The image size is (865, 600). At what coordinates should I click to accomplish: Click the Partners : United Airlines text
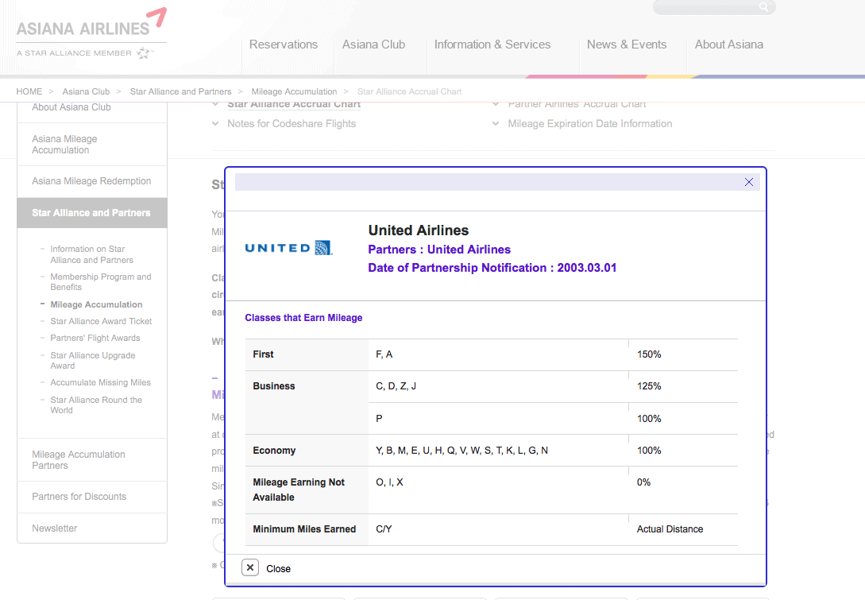click(x=439, y=250)
